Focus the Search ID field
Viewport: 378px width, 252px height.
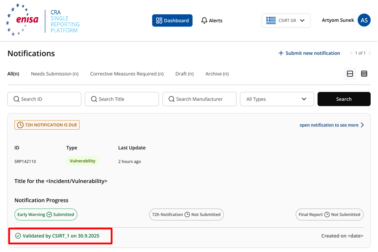point(44,99)
